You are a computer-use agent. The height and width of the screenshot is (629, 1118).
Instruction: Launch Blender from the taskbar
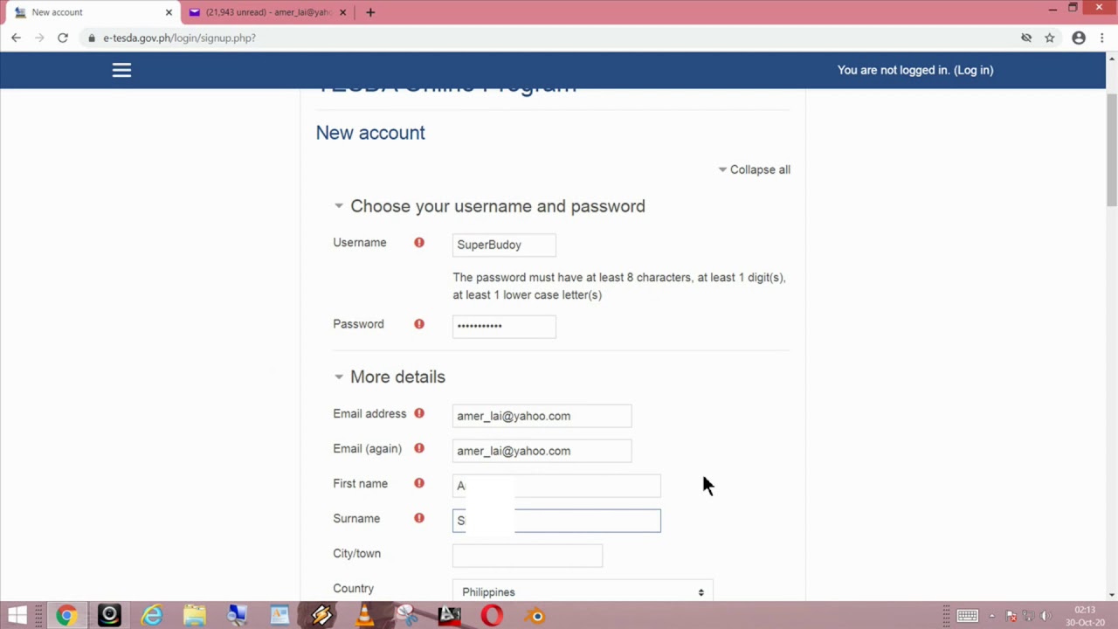tap(535, 615)
